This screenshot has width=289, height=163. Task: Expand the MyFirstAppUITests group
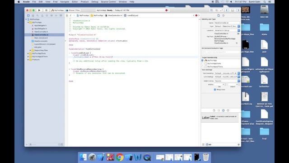28,57
